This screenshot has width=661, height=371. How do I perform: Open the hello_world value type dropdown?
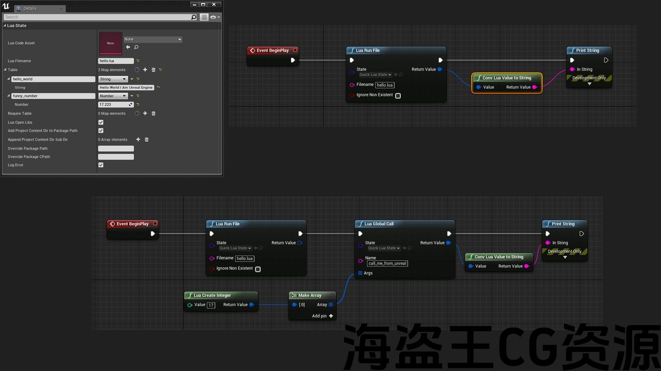tap(114, 79)
